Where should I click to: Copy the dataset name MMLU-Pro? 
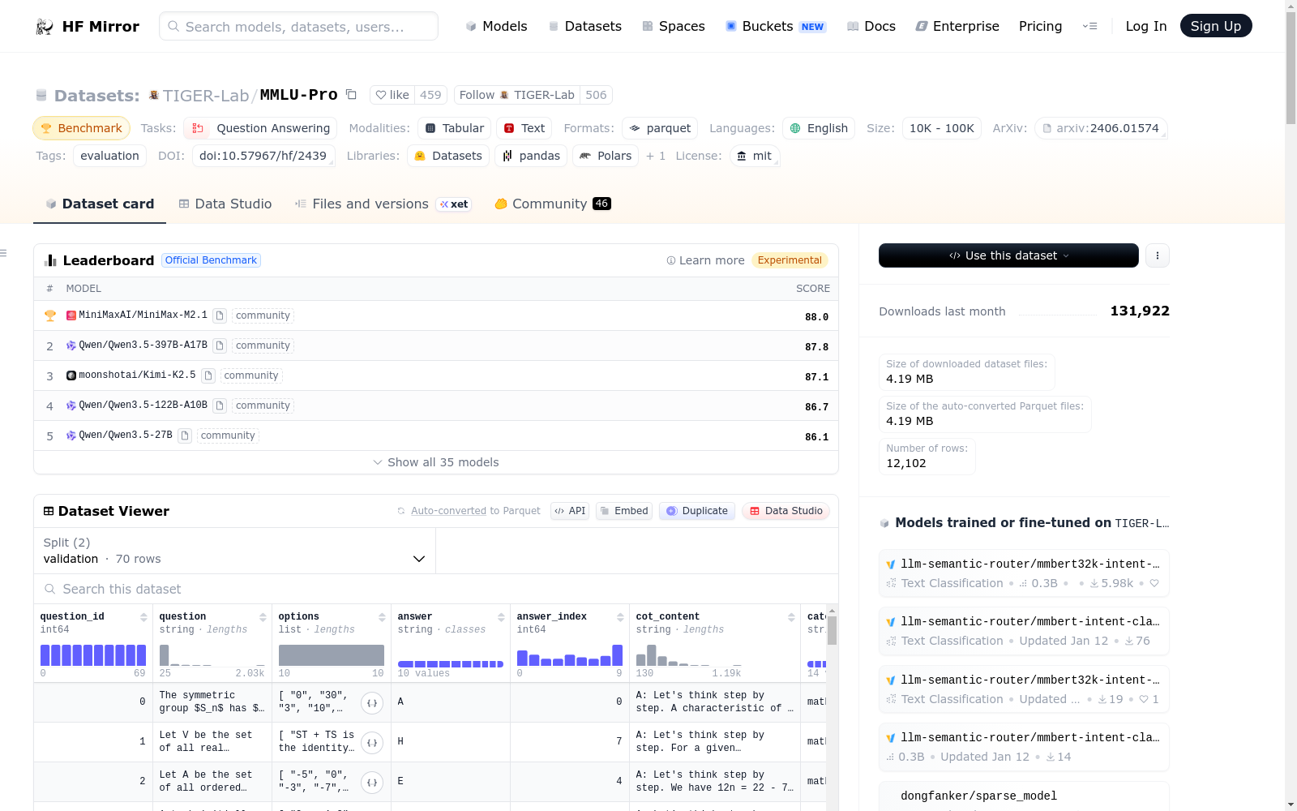[351, 94]
